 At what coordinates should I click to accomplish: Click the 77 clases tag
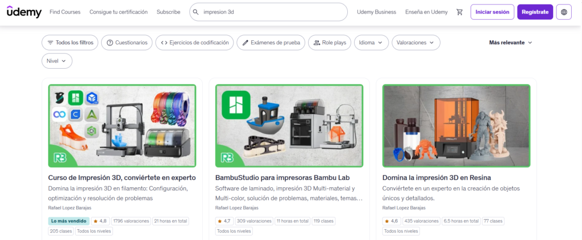pyautogui.click(x=493, y=221)
